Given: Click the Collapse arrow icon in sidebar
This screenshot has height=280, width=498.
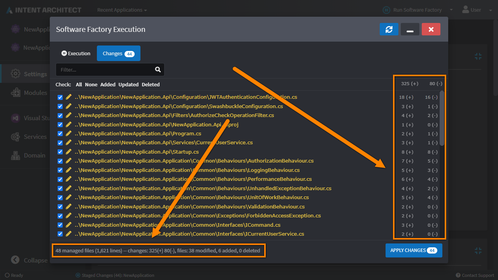Looking at the screenshot, I should [15, 260].
